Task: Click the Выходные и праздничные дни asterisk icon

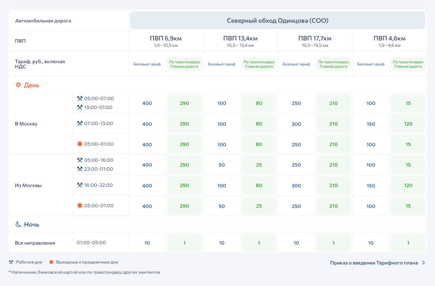Action: (52, 262)
